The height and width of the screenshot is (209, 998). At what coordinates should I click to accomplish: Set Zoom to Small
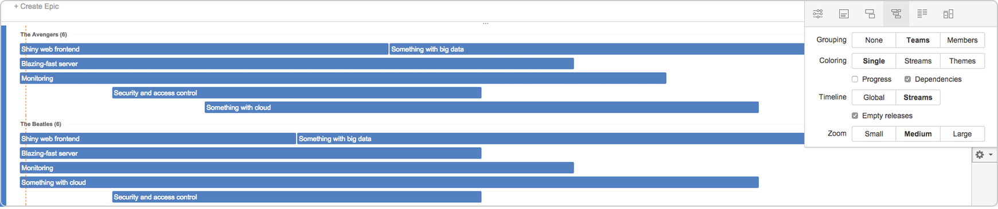(x=874, y=134)
